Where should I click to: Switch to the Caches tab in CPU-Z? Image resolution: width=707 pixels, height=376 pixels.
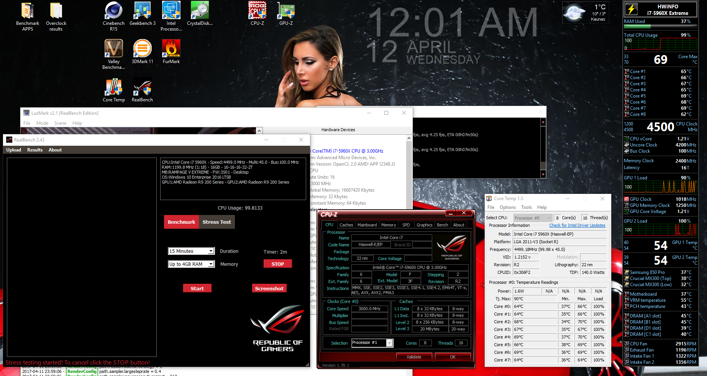point(346,225)
